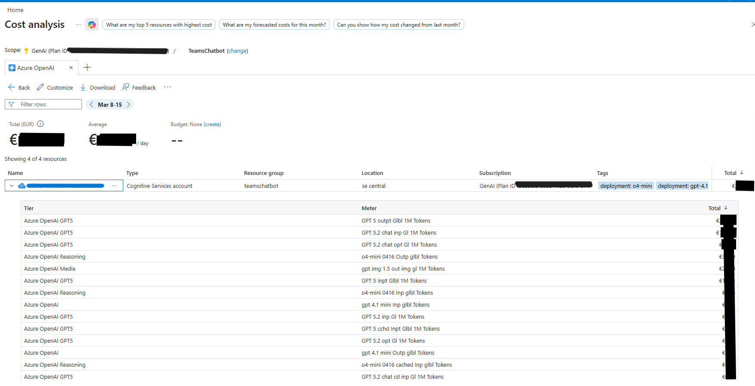Image resolution: width=755 pixels, height=386 pixels.
Task: Click the Feedback person icon
Action: click(125, 87)
